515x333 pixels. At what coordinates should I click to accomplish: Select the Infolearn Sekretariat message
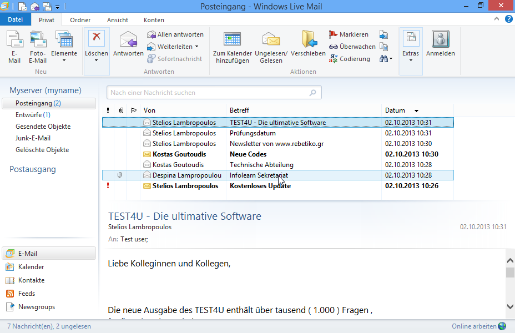coord(278,175)
